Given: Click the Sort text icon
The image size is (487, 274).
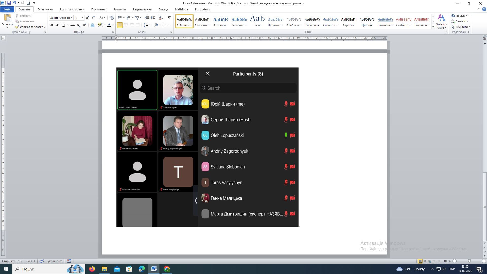Looking at the screenshot, I should [x=161, y=18].
